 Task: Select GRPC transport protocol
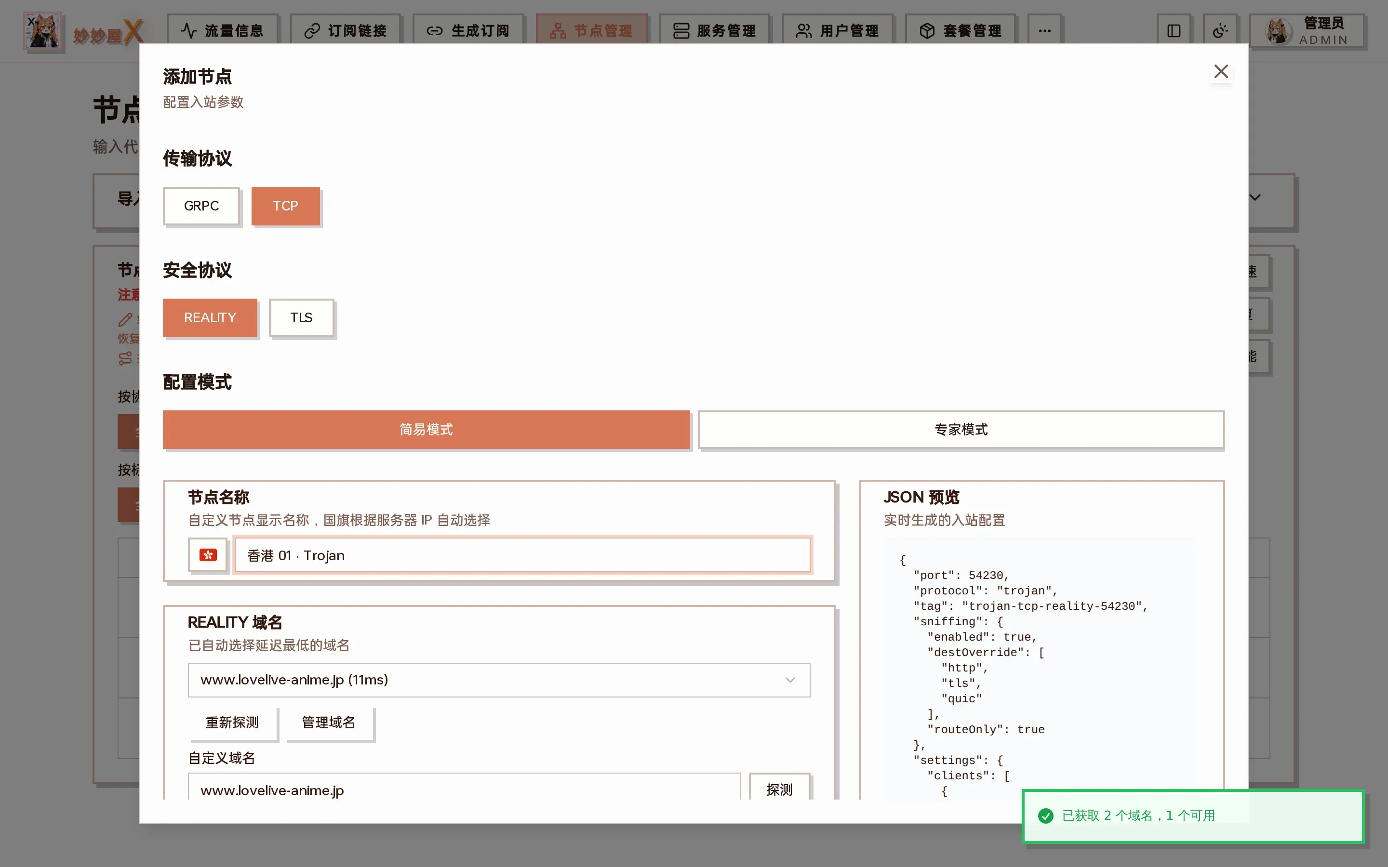click(x=201, y=206)
